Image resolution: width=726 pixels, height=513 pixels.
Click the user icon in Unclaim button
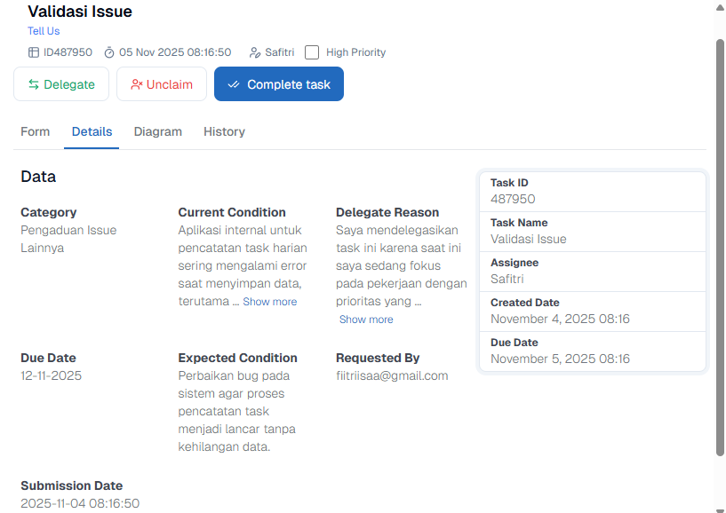coord(136,84)
